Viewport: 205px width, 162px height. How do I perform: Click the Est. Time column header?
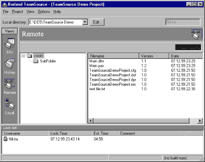tap(105, 133)
